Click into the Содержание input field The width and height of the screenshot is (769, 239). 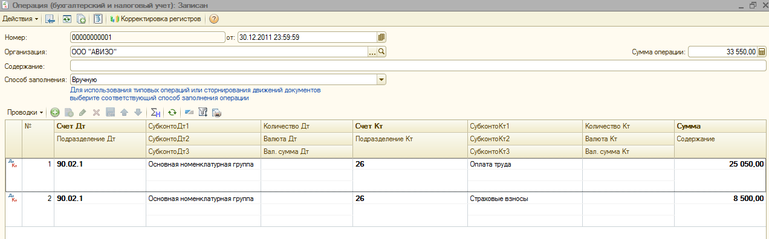[418, 66]
